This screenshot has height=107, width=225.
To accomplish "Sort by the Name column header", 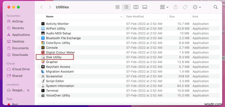I will pyautogui.click(x=50, y=17).
